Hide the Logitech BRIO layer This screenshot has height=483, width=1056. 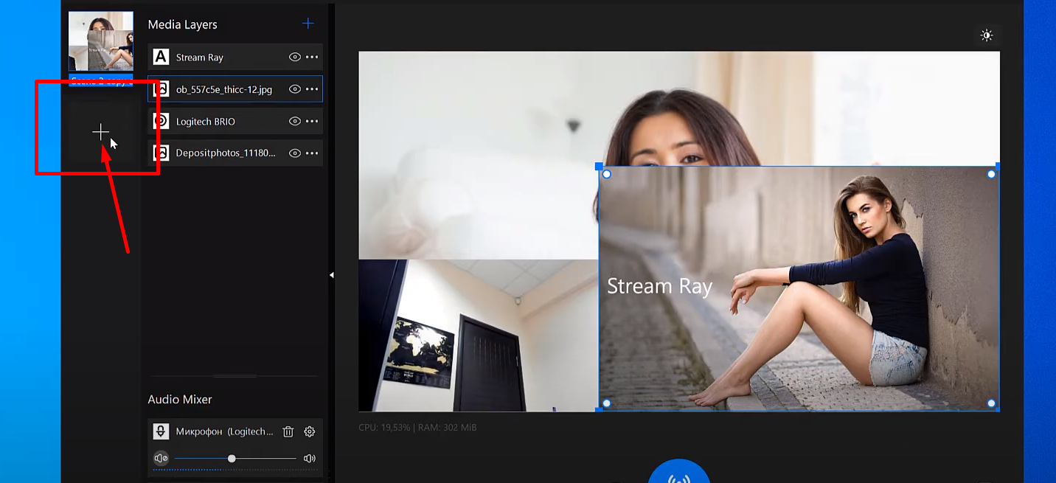point(294,121)
